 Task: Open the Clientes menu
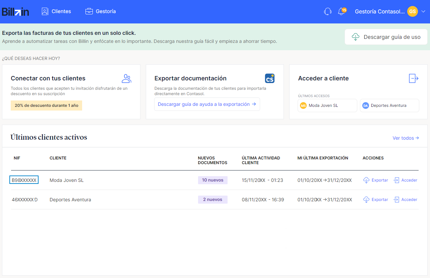(56, 11)
